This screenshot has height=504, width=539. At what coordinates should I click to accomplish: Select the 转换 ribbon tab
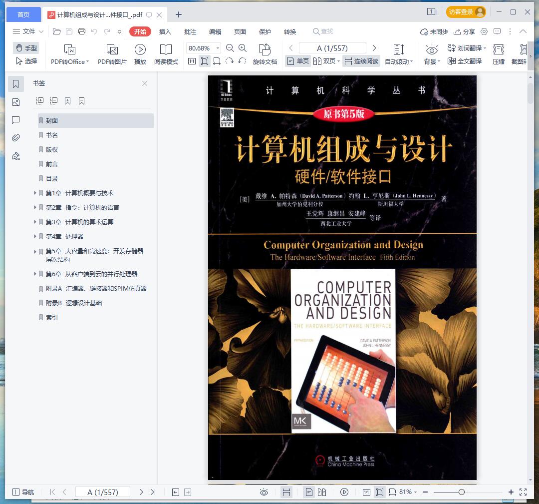[x=290, y=31]
